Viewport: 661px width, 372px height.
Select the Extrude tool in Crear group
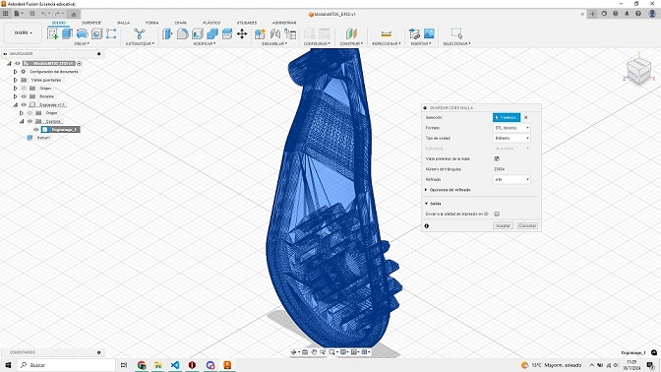click(x=67, y=33)
